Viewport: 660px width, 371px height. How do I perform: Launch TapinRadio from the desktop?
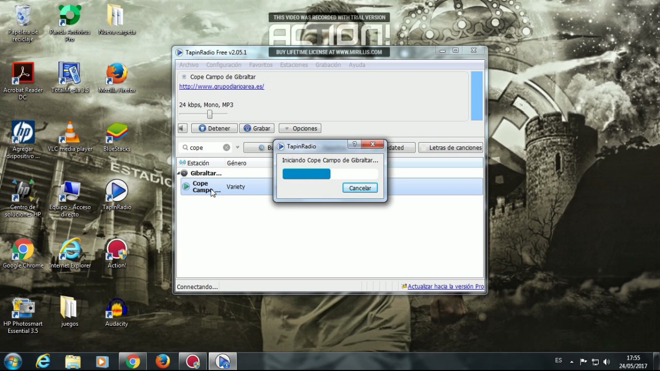point(117,195)
